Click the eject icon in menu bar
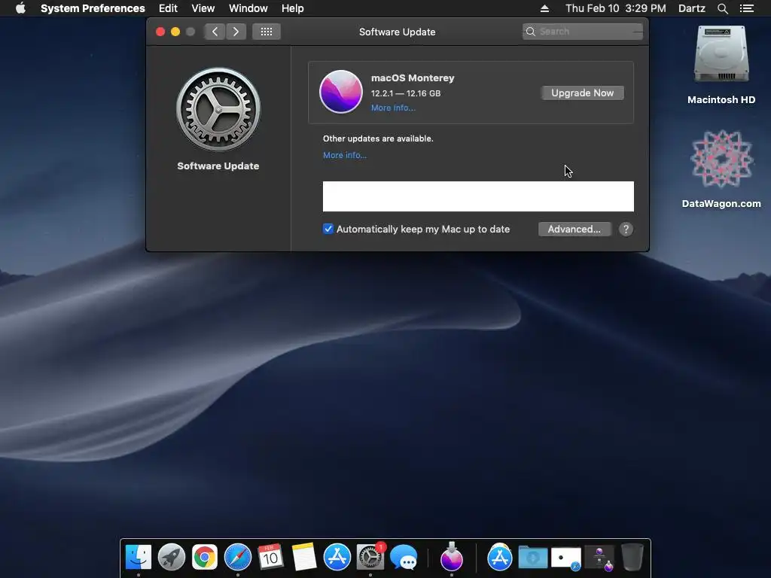The width and height of the screenshot is (771, 578). [544, 8]
